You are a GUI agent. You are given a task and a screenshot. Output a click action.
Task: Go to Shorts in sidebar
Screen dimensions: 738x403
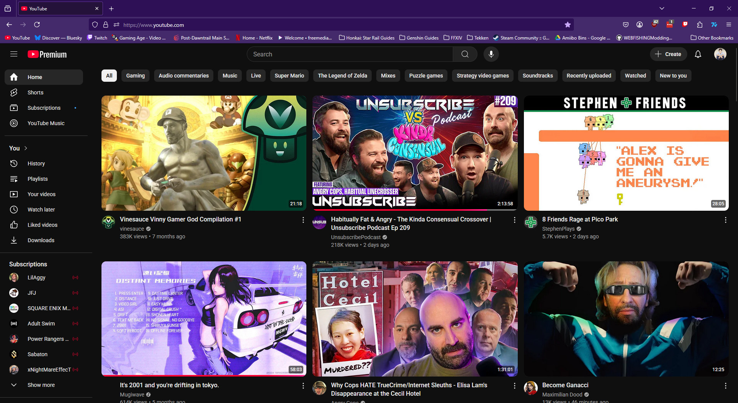coord(44,92)
